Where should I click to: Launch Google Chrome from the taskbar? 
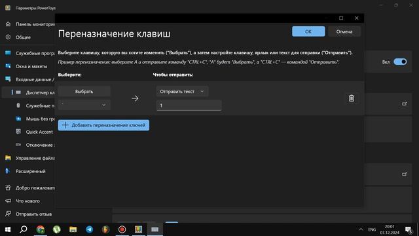(x=41, y=229)
